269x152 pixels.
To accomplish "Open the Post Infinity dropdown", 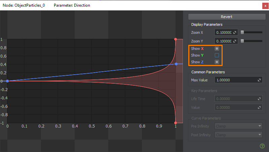I will tap(238, 135).
